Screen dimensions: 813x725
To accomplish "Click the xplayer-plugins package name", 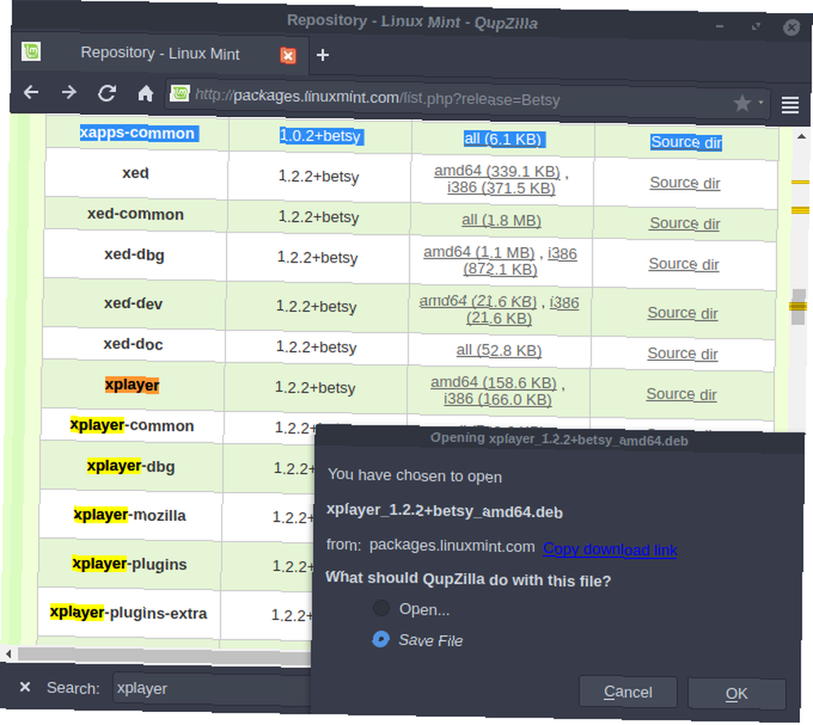I will pyautogui.click(x=129, y=564).
